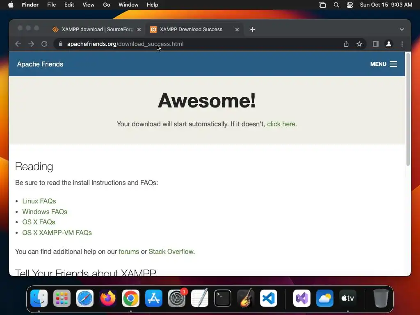420x315 pixels.
Task: Expand the MENU hamburger button
Action: (383, 64)
